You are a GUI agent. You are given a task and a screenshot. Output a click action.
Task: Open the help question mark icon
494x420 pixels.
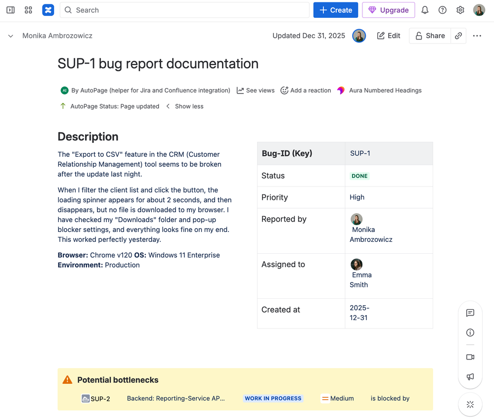[x=442, y=10]
